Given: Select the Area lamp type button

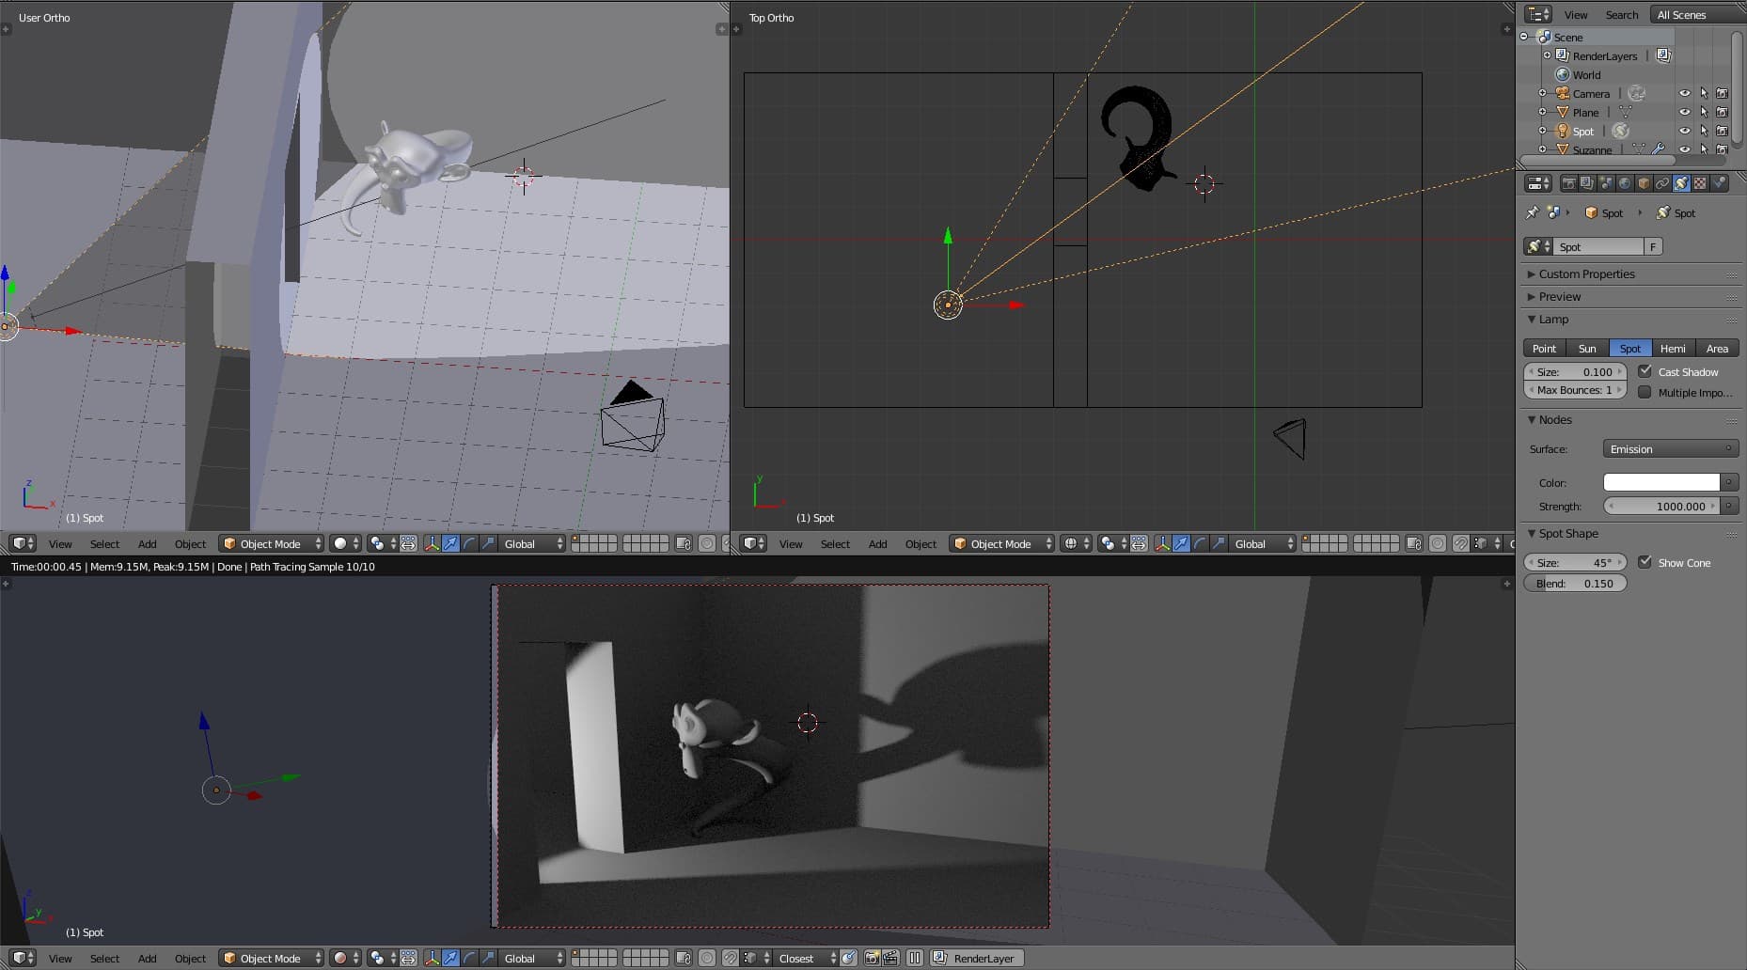Looking at the screenshot, I should (1717, 348).
